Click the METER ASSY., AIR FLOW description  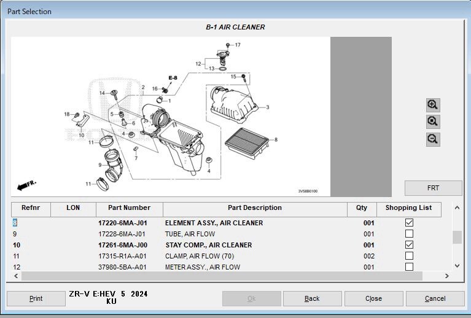(x=203, y=267)
